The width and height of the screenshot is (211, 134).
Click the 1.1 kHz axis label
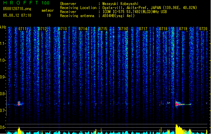[x=3, y=44]
